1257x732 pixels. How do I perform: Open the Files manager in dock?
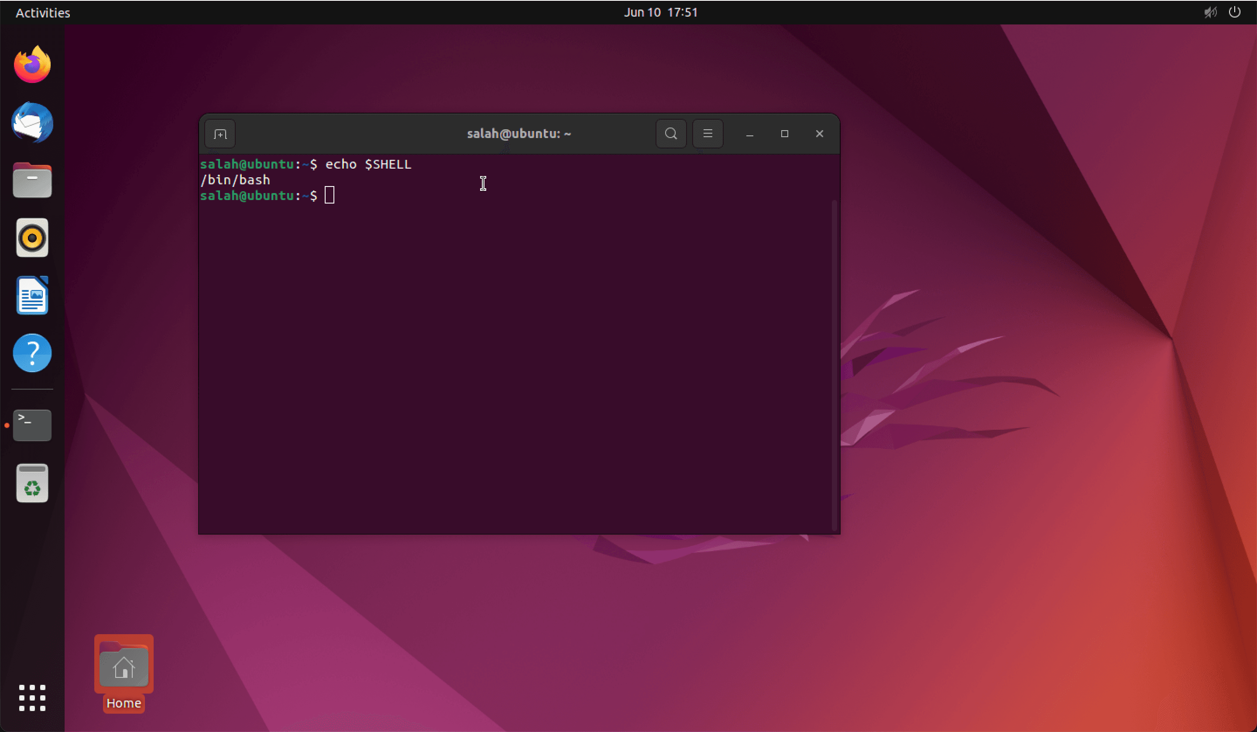tap(32, 180)
